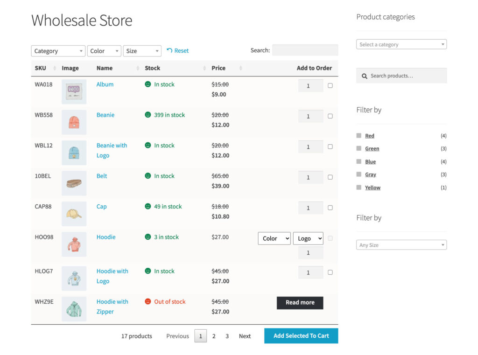This screenshot has width=478, height=355.
Task: Open the Any Size dropdown in sidebar
Action: pyautogui.click(x=401, y=244)
